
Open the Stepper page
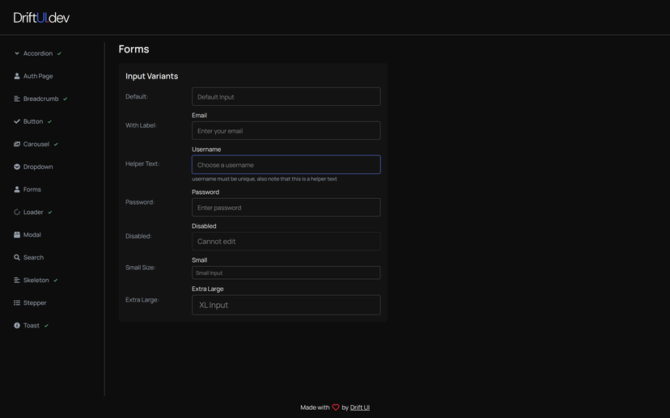tap(35, 302)
